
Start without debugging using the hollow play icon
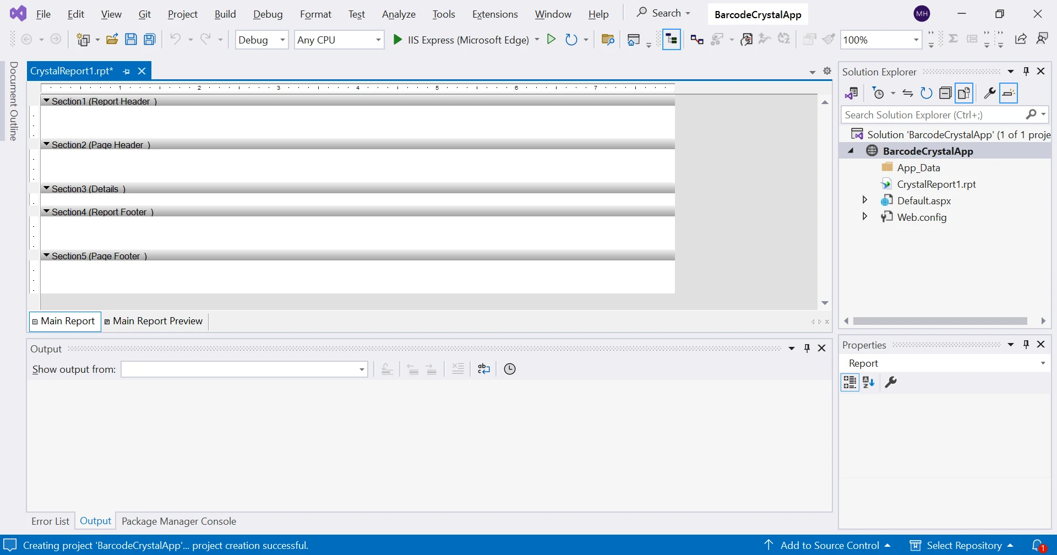pos(551,39)
